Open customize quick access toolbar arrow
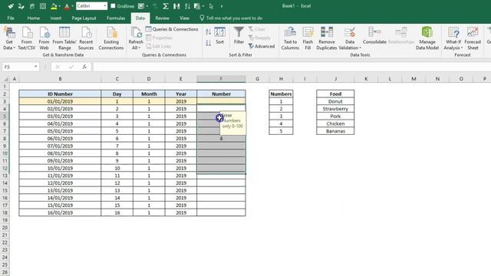The image size is (491, 276). 222,6
